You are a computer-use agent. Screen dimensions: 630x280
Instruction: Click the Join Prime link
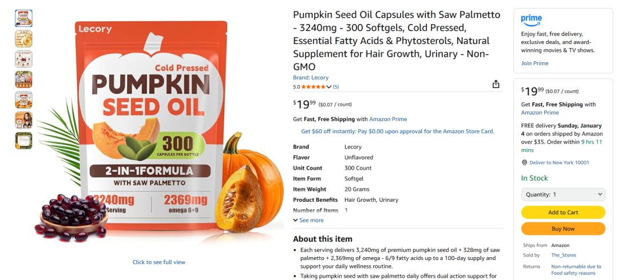click(534, 63)
